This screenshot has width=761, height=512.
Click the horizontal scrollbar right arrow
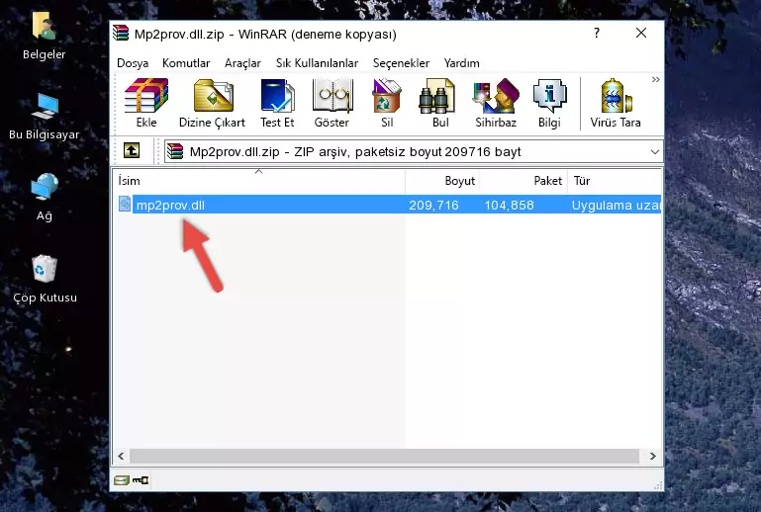point(653,457)
